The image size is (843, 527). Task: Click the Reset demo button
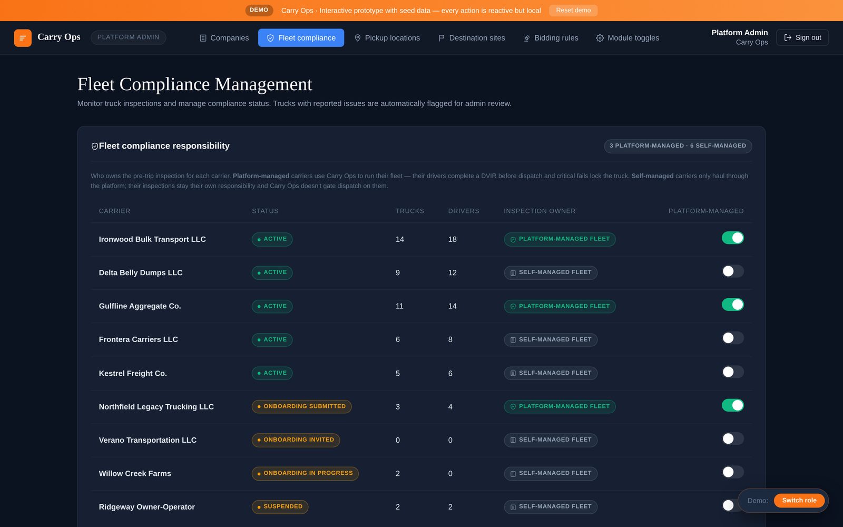pos(573,11)
